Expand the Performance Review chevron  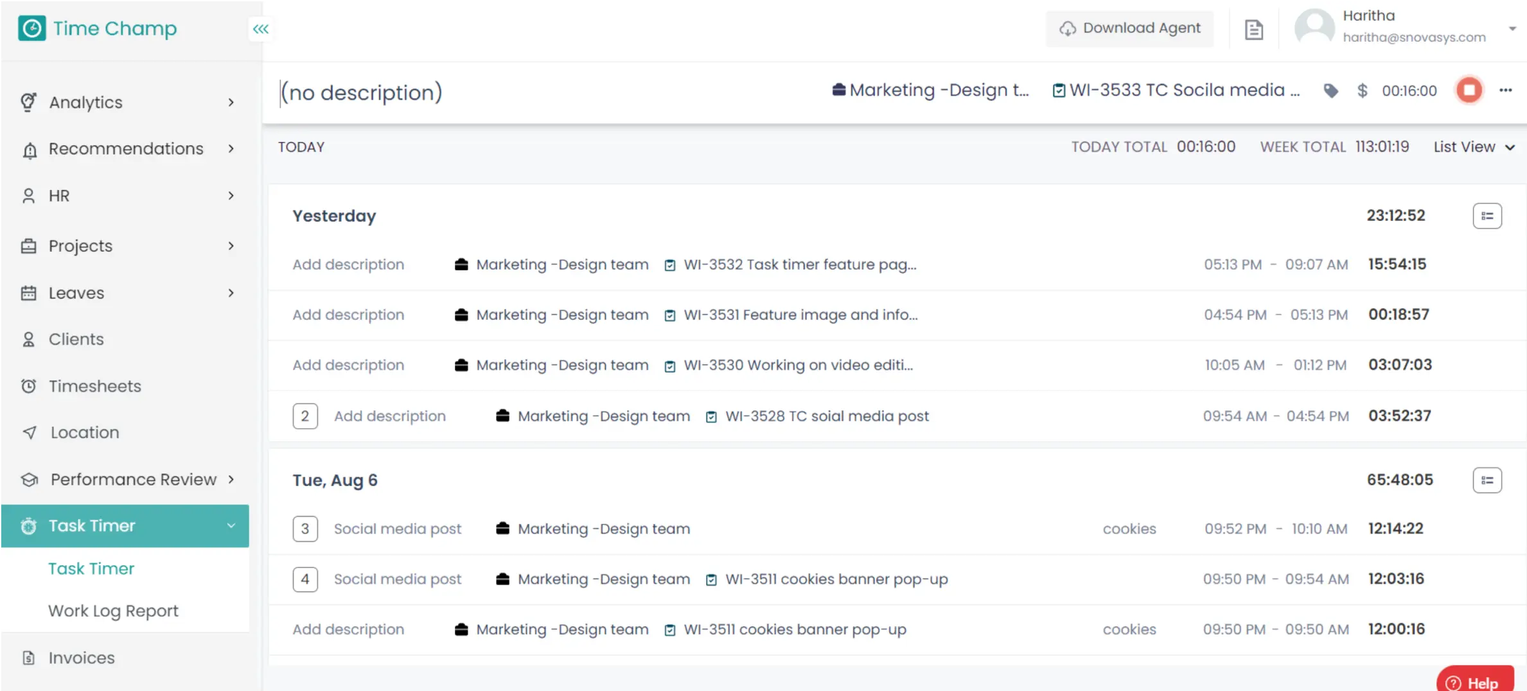(231, 480)
